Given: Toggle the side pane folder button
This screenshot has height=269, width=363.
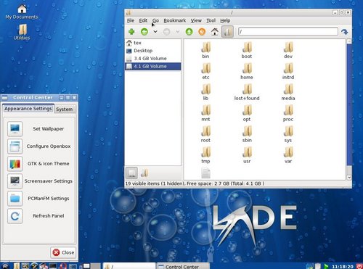Looking at the screenshot, I should point(227,32).
